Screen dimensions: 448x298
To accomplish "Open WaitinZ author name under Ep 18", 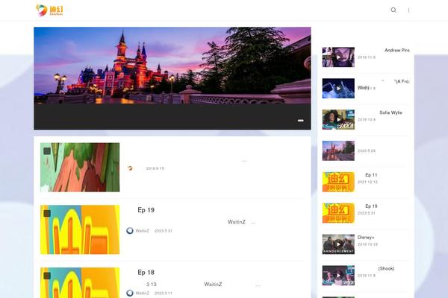I will click(143, 293).
